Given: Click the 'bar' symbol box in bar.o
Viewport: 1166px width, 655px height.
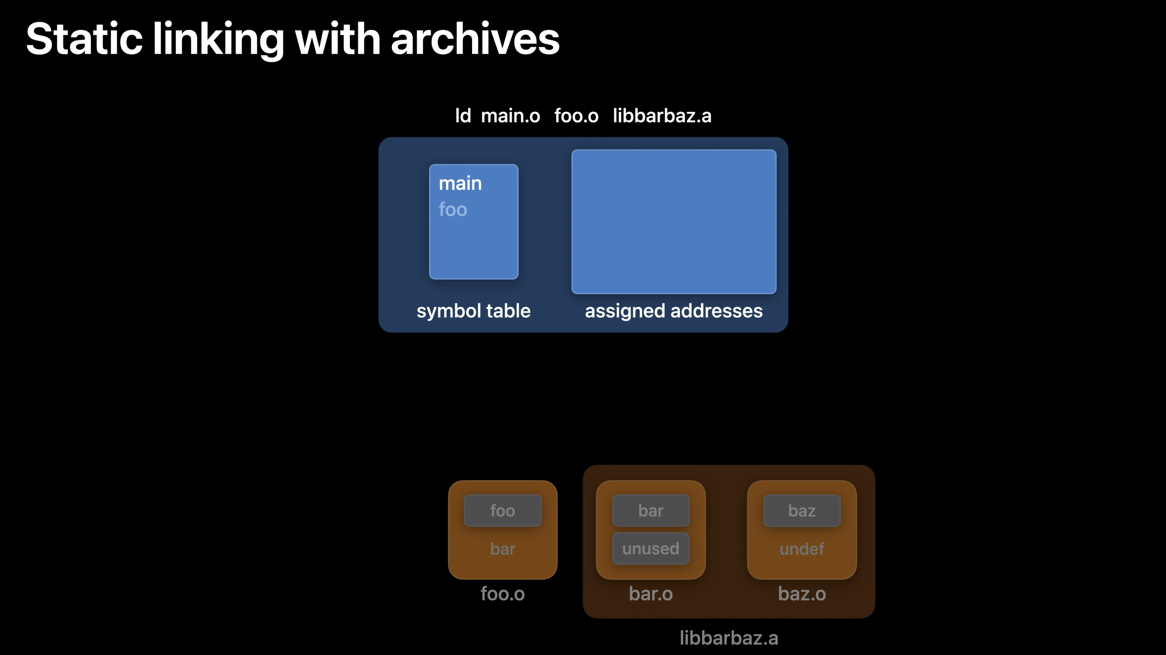Looking at the screenshot, I should [650, 510].
